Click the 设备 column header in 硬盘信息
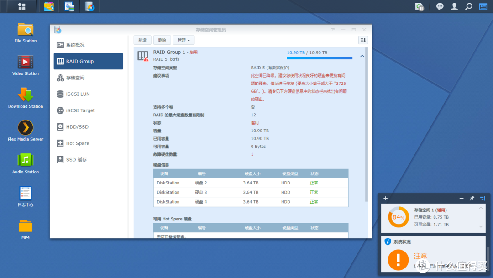The image size is (493, 278). click(164, 173)
